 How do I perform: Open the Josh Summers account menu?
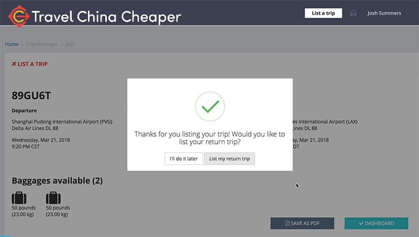click(384, 13)
